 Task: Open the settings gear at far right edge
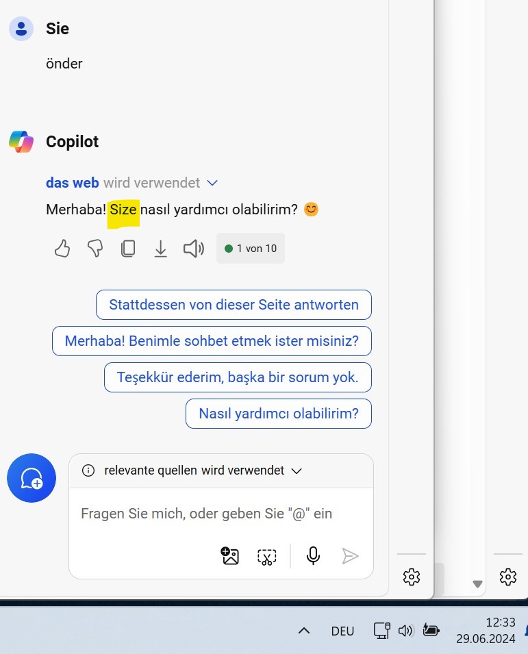pyautogui.click(x=508, y=577)
